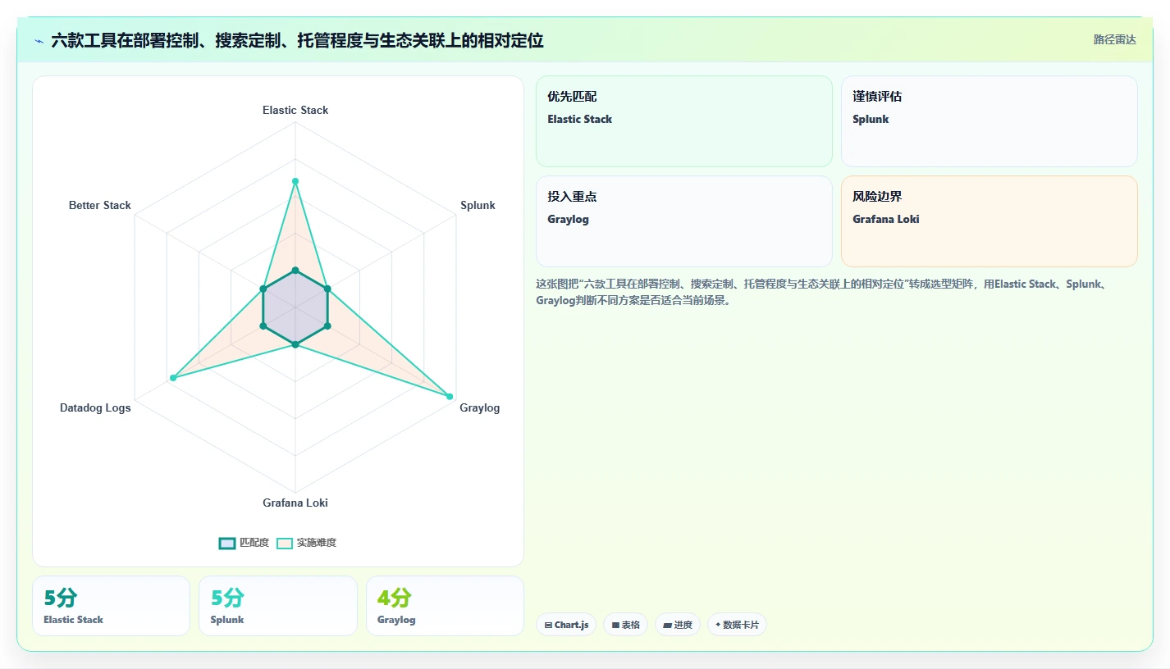Click the 5分 Elastic Stack score card
Viewport: 1170px width, 669px height.
click(x=111, y=606)
